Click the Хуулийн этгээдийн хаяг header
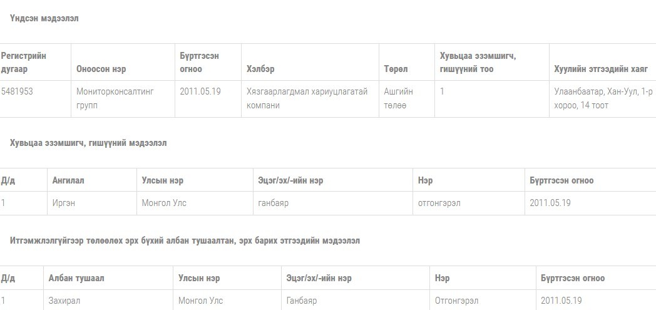This screenshot has width=656, height=310. (601, 69)
